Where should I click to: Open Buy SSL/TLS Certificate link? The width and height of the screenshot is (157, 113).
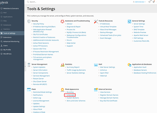pos(109,101)
